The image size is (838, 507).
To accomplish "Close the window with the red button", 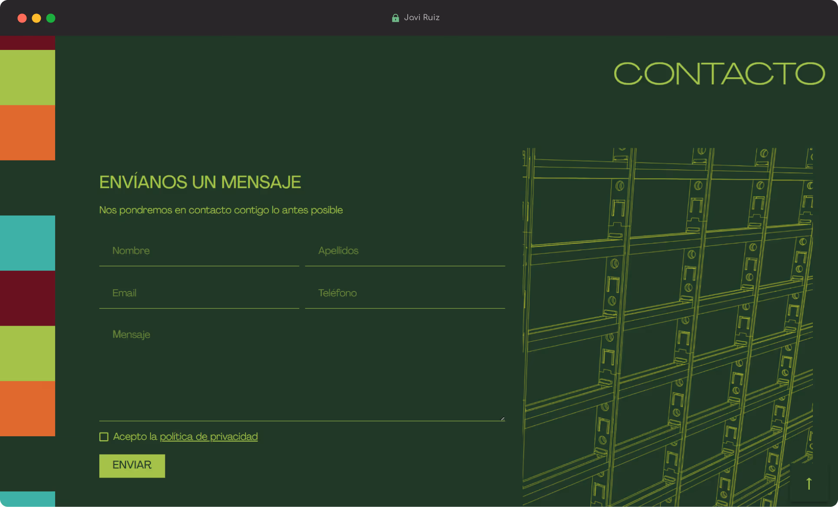I will click(22, 18).
